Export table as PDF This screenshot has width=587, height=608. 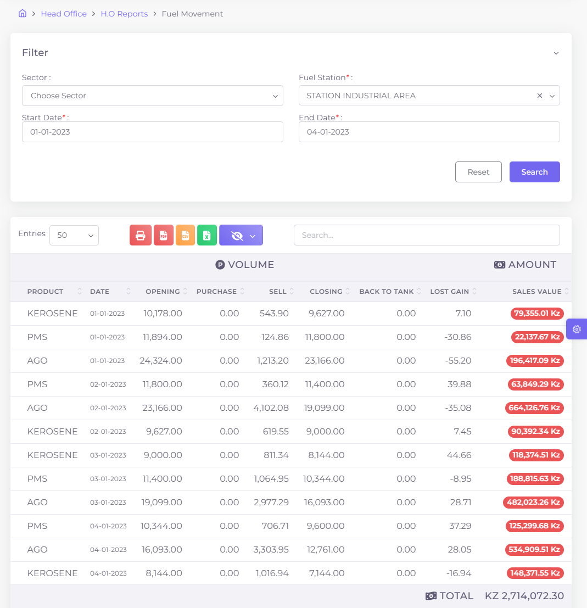point(164,235)
